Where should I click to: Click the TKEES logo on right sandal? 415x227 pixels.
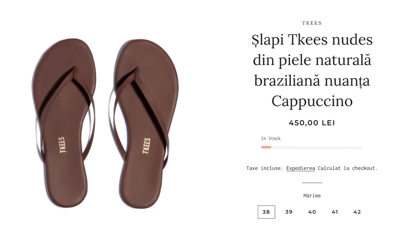click(146, 146)
